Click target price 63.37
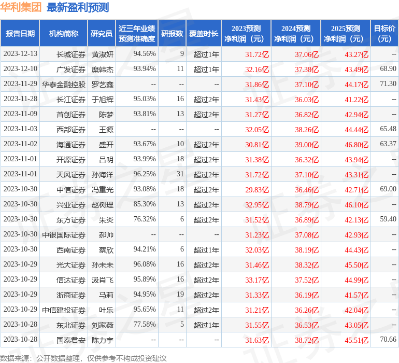 tap(388, 144)
